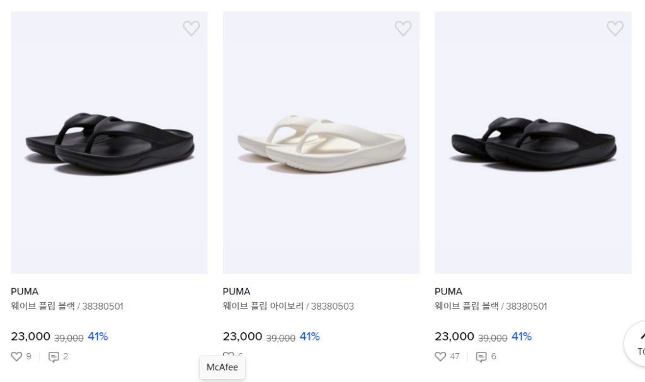Click PUMA brand of first black flip-flop
The width and height of the screenshot is (645, 382).
click(25, 291)
